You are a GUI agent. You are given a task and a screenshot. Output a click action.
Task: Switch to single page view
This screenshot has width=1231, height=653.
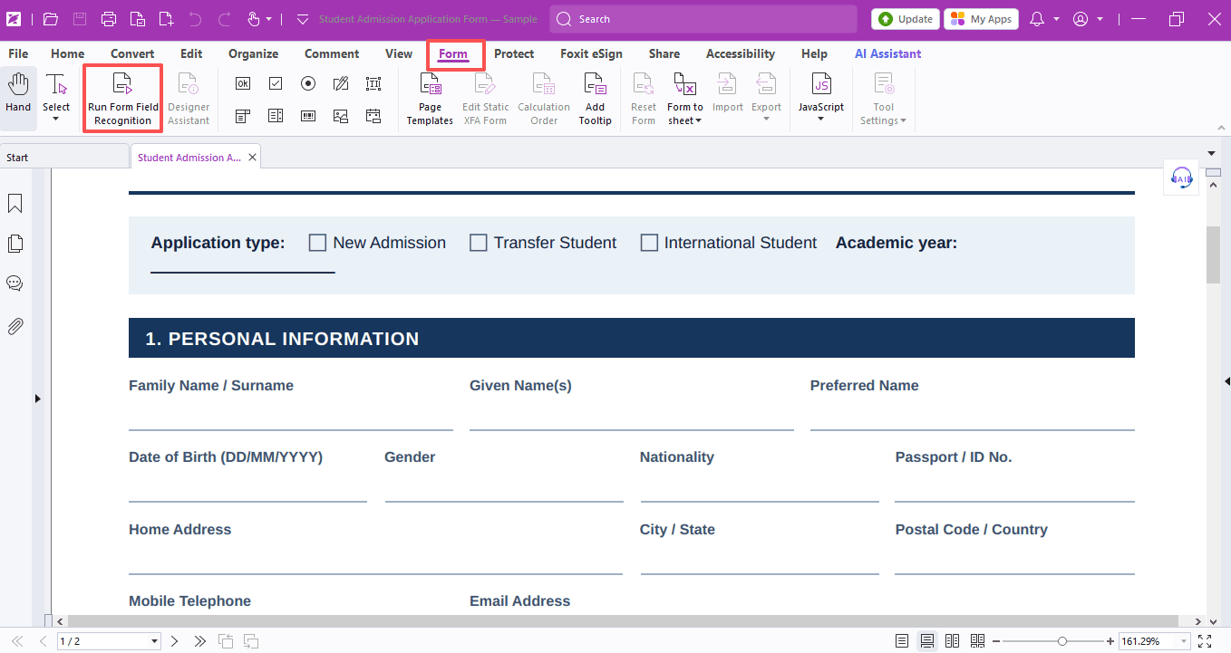pos(902,641)
